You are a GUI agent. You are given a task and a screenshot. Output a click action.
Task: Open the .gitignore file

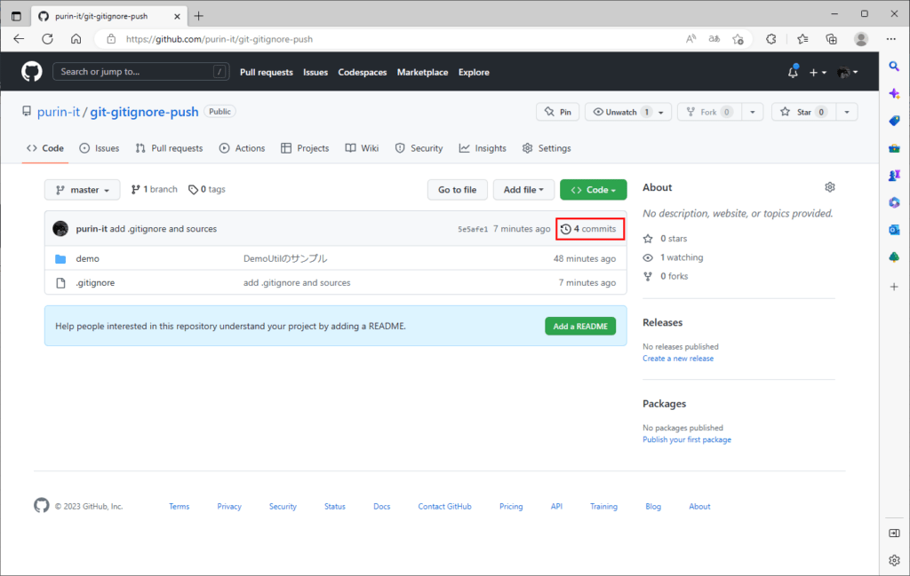(x=94, y=282)
